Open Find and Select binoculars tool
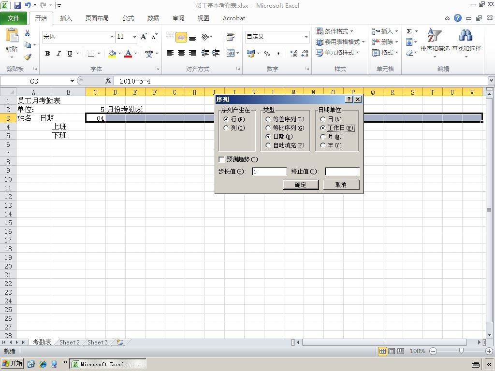 click(466, 43)
